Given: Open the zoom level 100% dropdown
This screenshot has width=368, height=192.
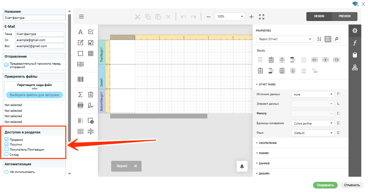Looking at the screenshot, I should [x=230, y=17].
